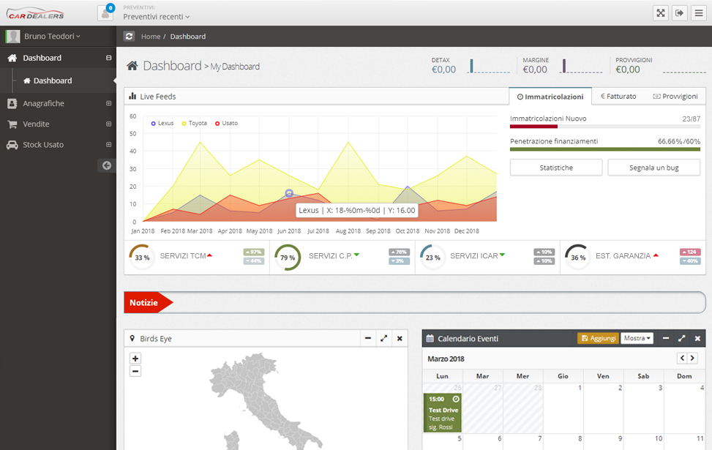Switch to the Fatturato tab
This screenshot has height=450, width=712.
[618, 97]
